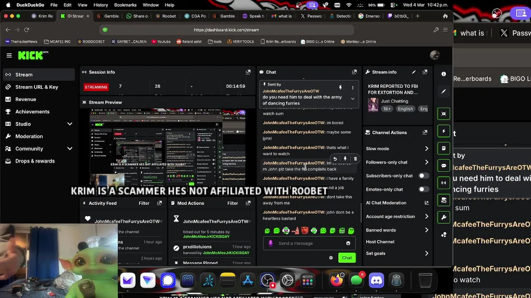The width and height of the screenshot is (531, 298).
Task: Open the user avatar at top right
Action: coord(435,55)
